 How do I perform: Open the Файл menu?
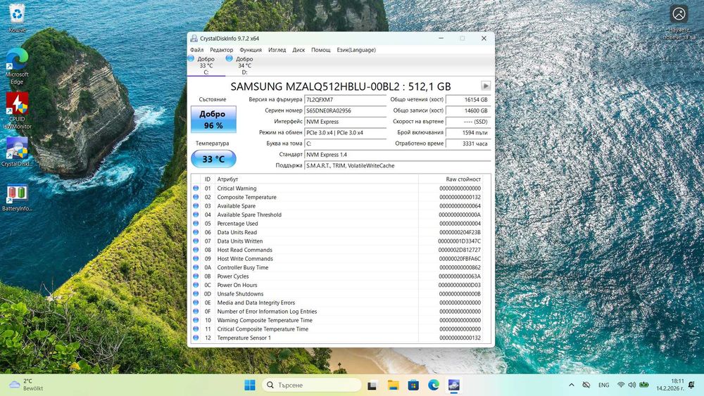coord(196,50)
